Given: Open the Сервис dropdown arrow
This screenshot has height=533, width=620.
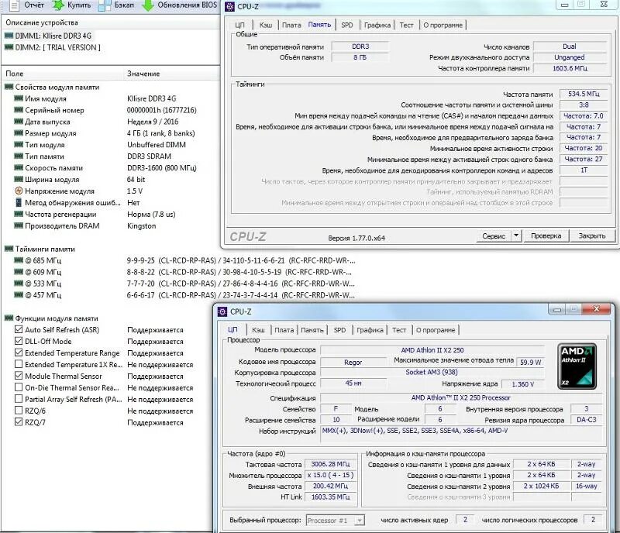Looking at the screenshot, I should tap(516, 236).
